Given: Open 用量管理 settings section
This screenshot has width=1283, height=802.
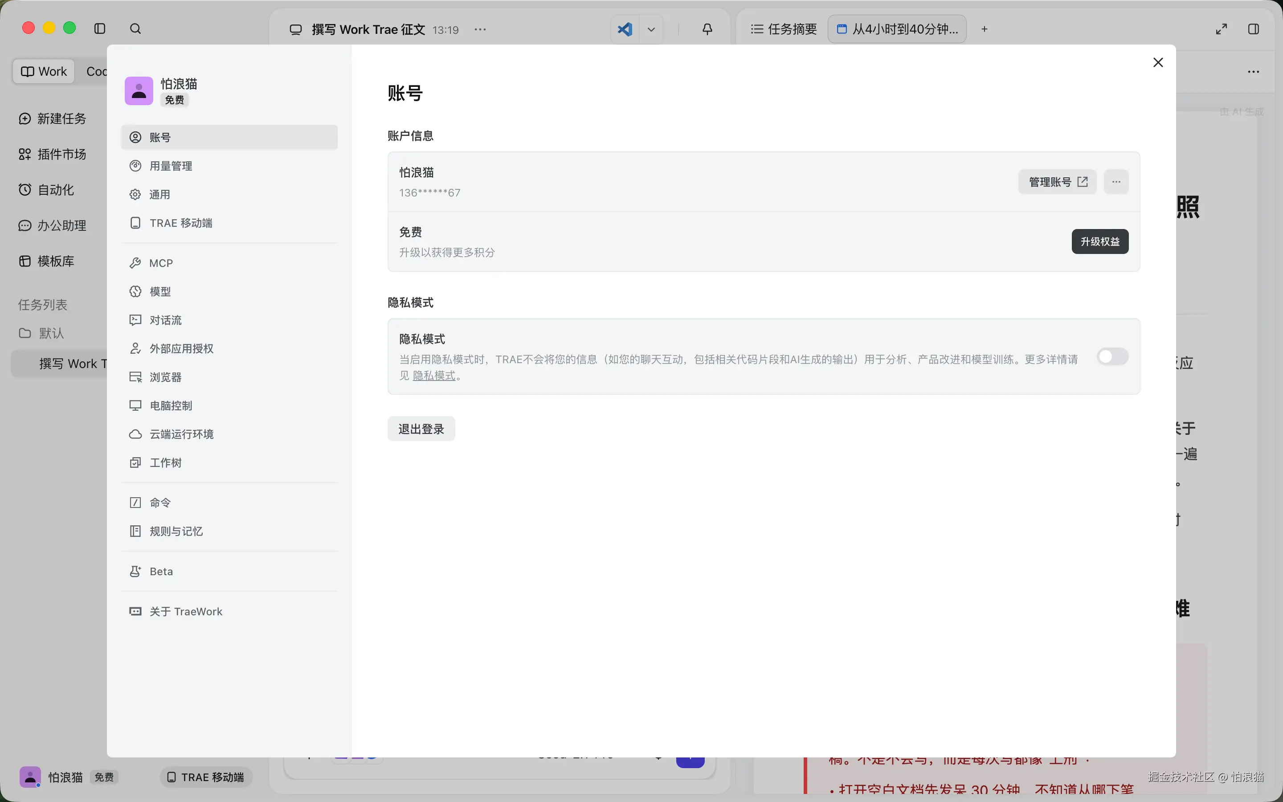Looking at the screenshot, I should [x=229, y=166].
